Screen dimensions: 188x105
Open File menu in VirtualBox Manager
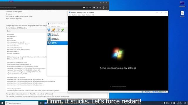[48, 26]
